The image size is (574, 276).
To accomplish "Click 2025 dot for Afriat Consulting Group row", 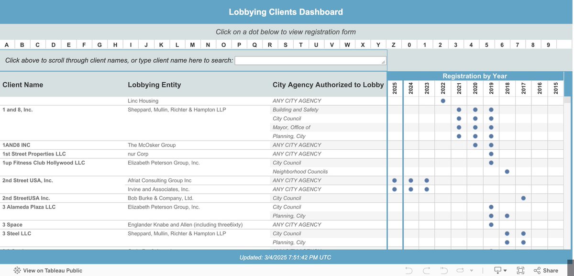I will pos(395,180).
